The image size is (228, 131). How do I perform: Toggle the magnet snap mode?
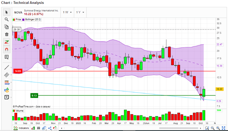[x=7, y=49]
